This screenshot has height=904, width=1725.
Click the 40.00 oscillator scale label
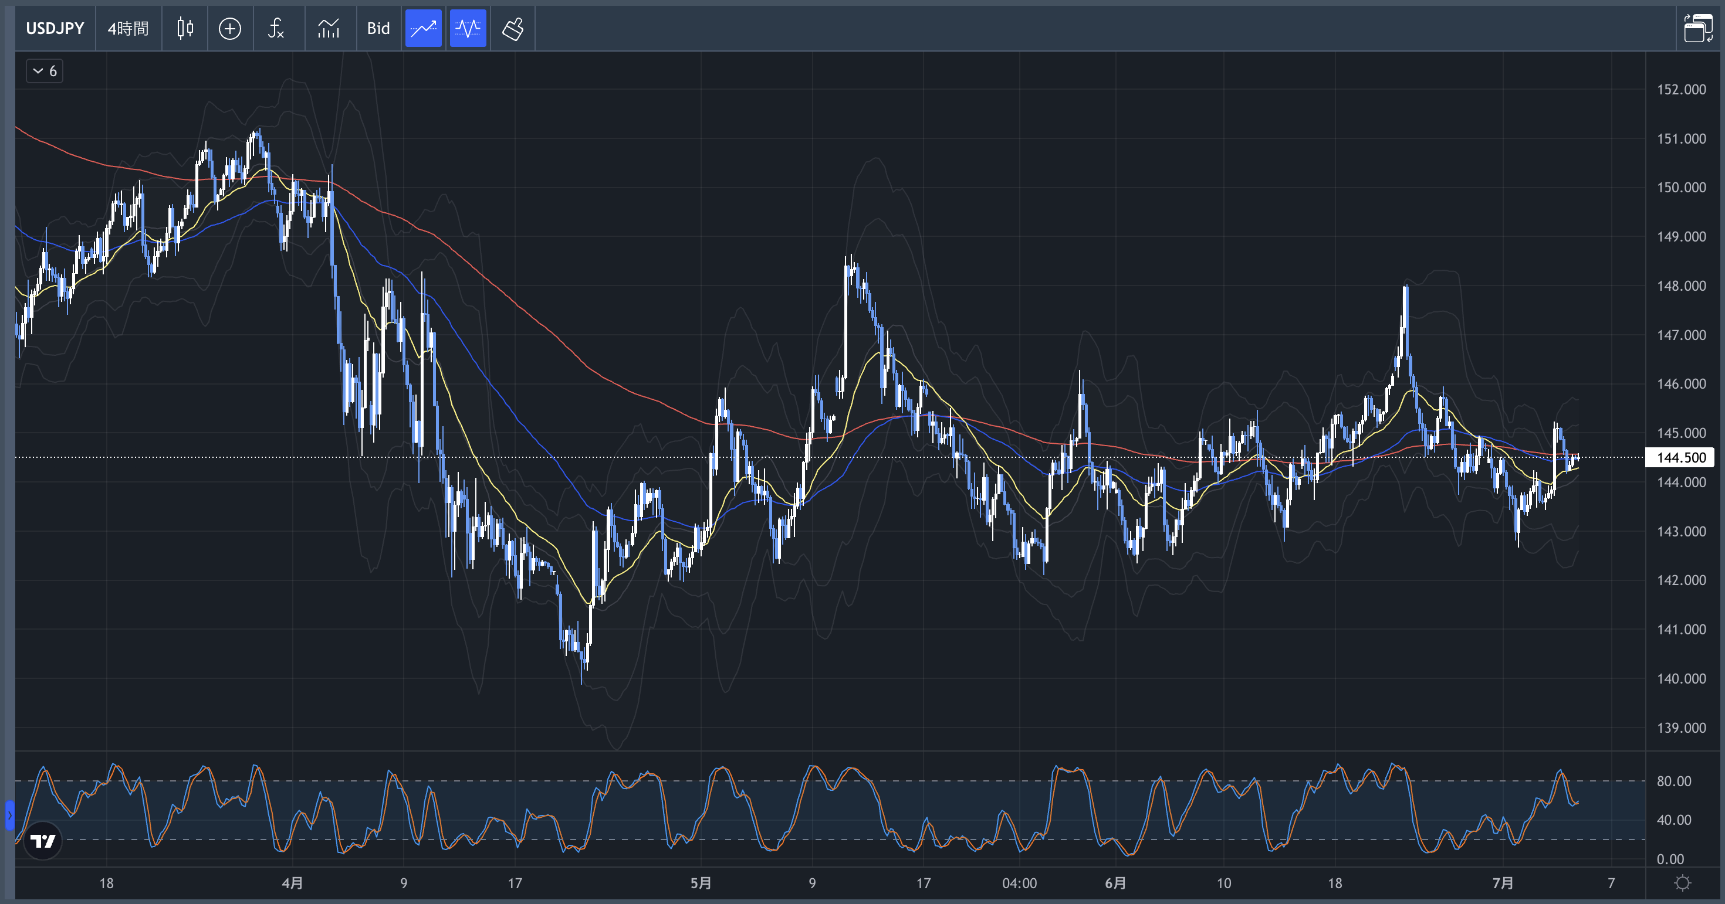[x=1673, y=820]
